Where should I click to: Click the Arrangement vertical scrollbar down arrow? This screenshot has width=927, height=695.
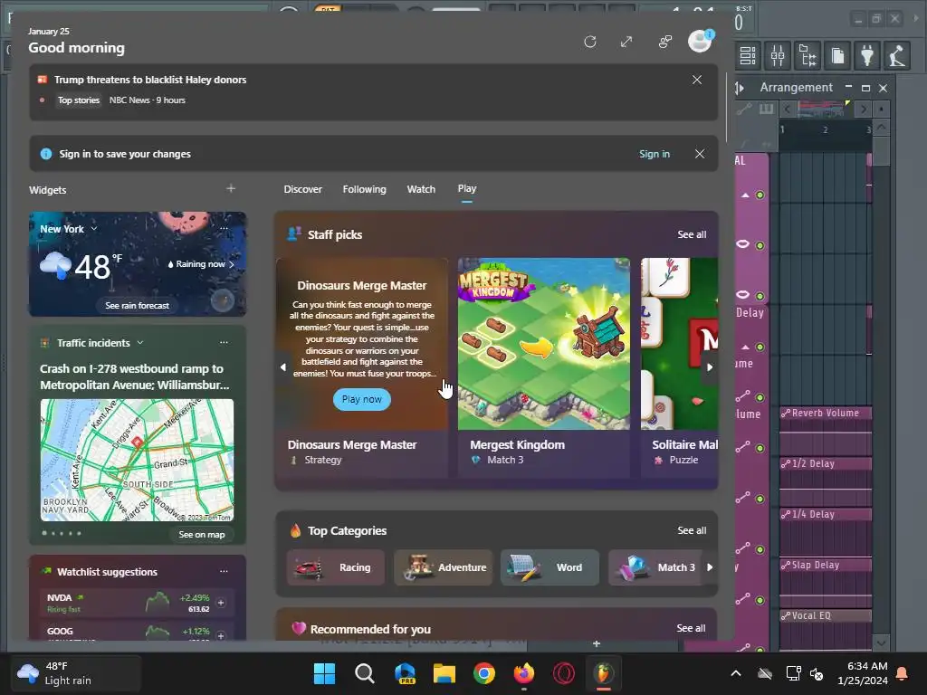[x=881, y=643]
